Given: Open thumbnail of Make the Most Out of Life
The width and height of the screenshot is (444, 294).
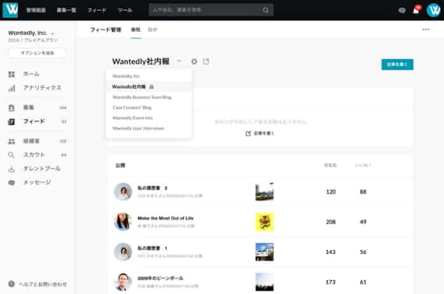Looking at the screenshot, I should [x=264, y=221].
